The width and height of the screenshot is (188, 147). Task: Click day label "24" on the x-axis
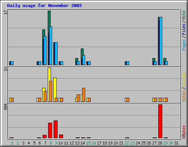[138, 143]
